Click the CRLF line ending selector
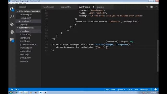The height and width of the screenshot is (94, 167). tap(136, 89)
